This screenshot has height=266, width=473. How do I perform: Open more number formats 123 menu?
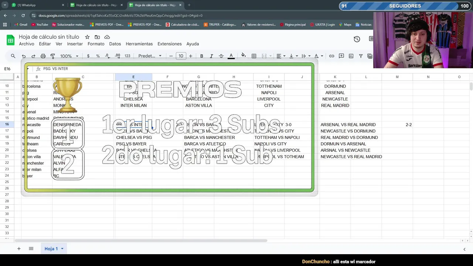click(x=127, y=56)
